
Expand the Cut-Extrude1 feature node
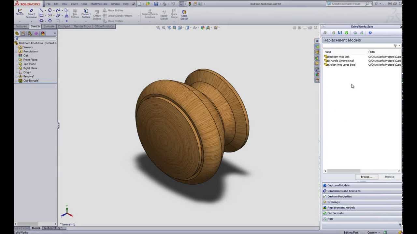16,81
